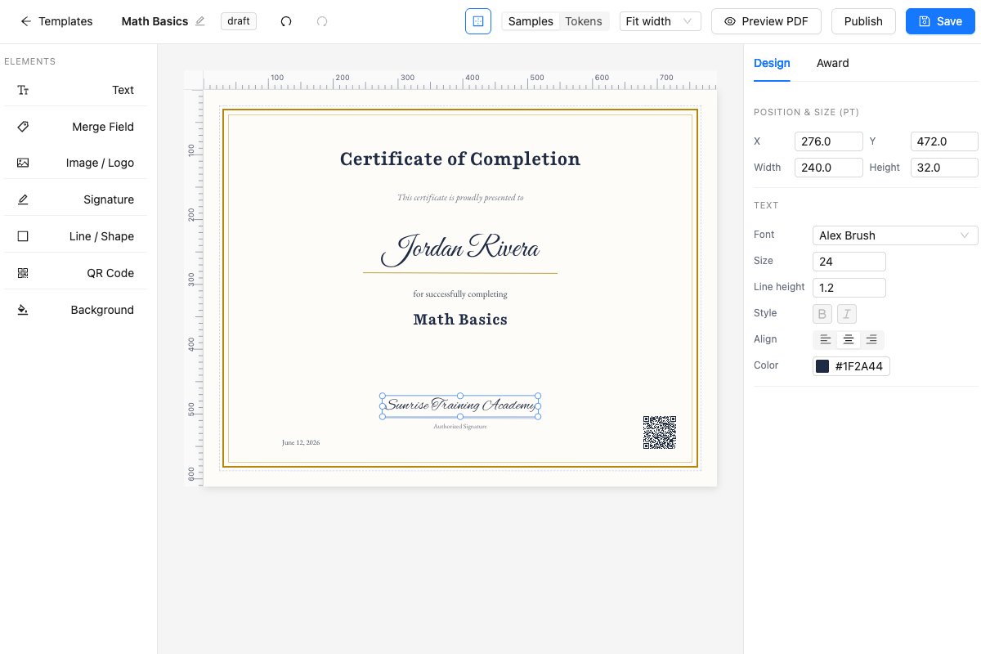Viewport: 981px width, 654px height.
Task: Select the Math Basics course title on canvas
Action: tap(460, 320)
